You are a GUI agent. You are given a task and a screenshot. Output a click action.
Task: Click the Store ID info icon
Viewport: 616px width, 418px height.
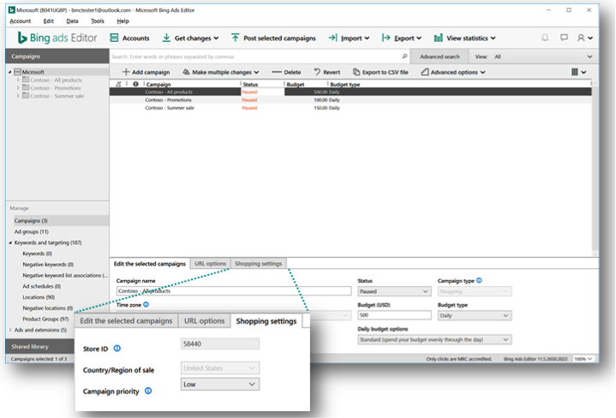coord(117,349)
